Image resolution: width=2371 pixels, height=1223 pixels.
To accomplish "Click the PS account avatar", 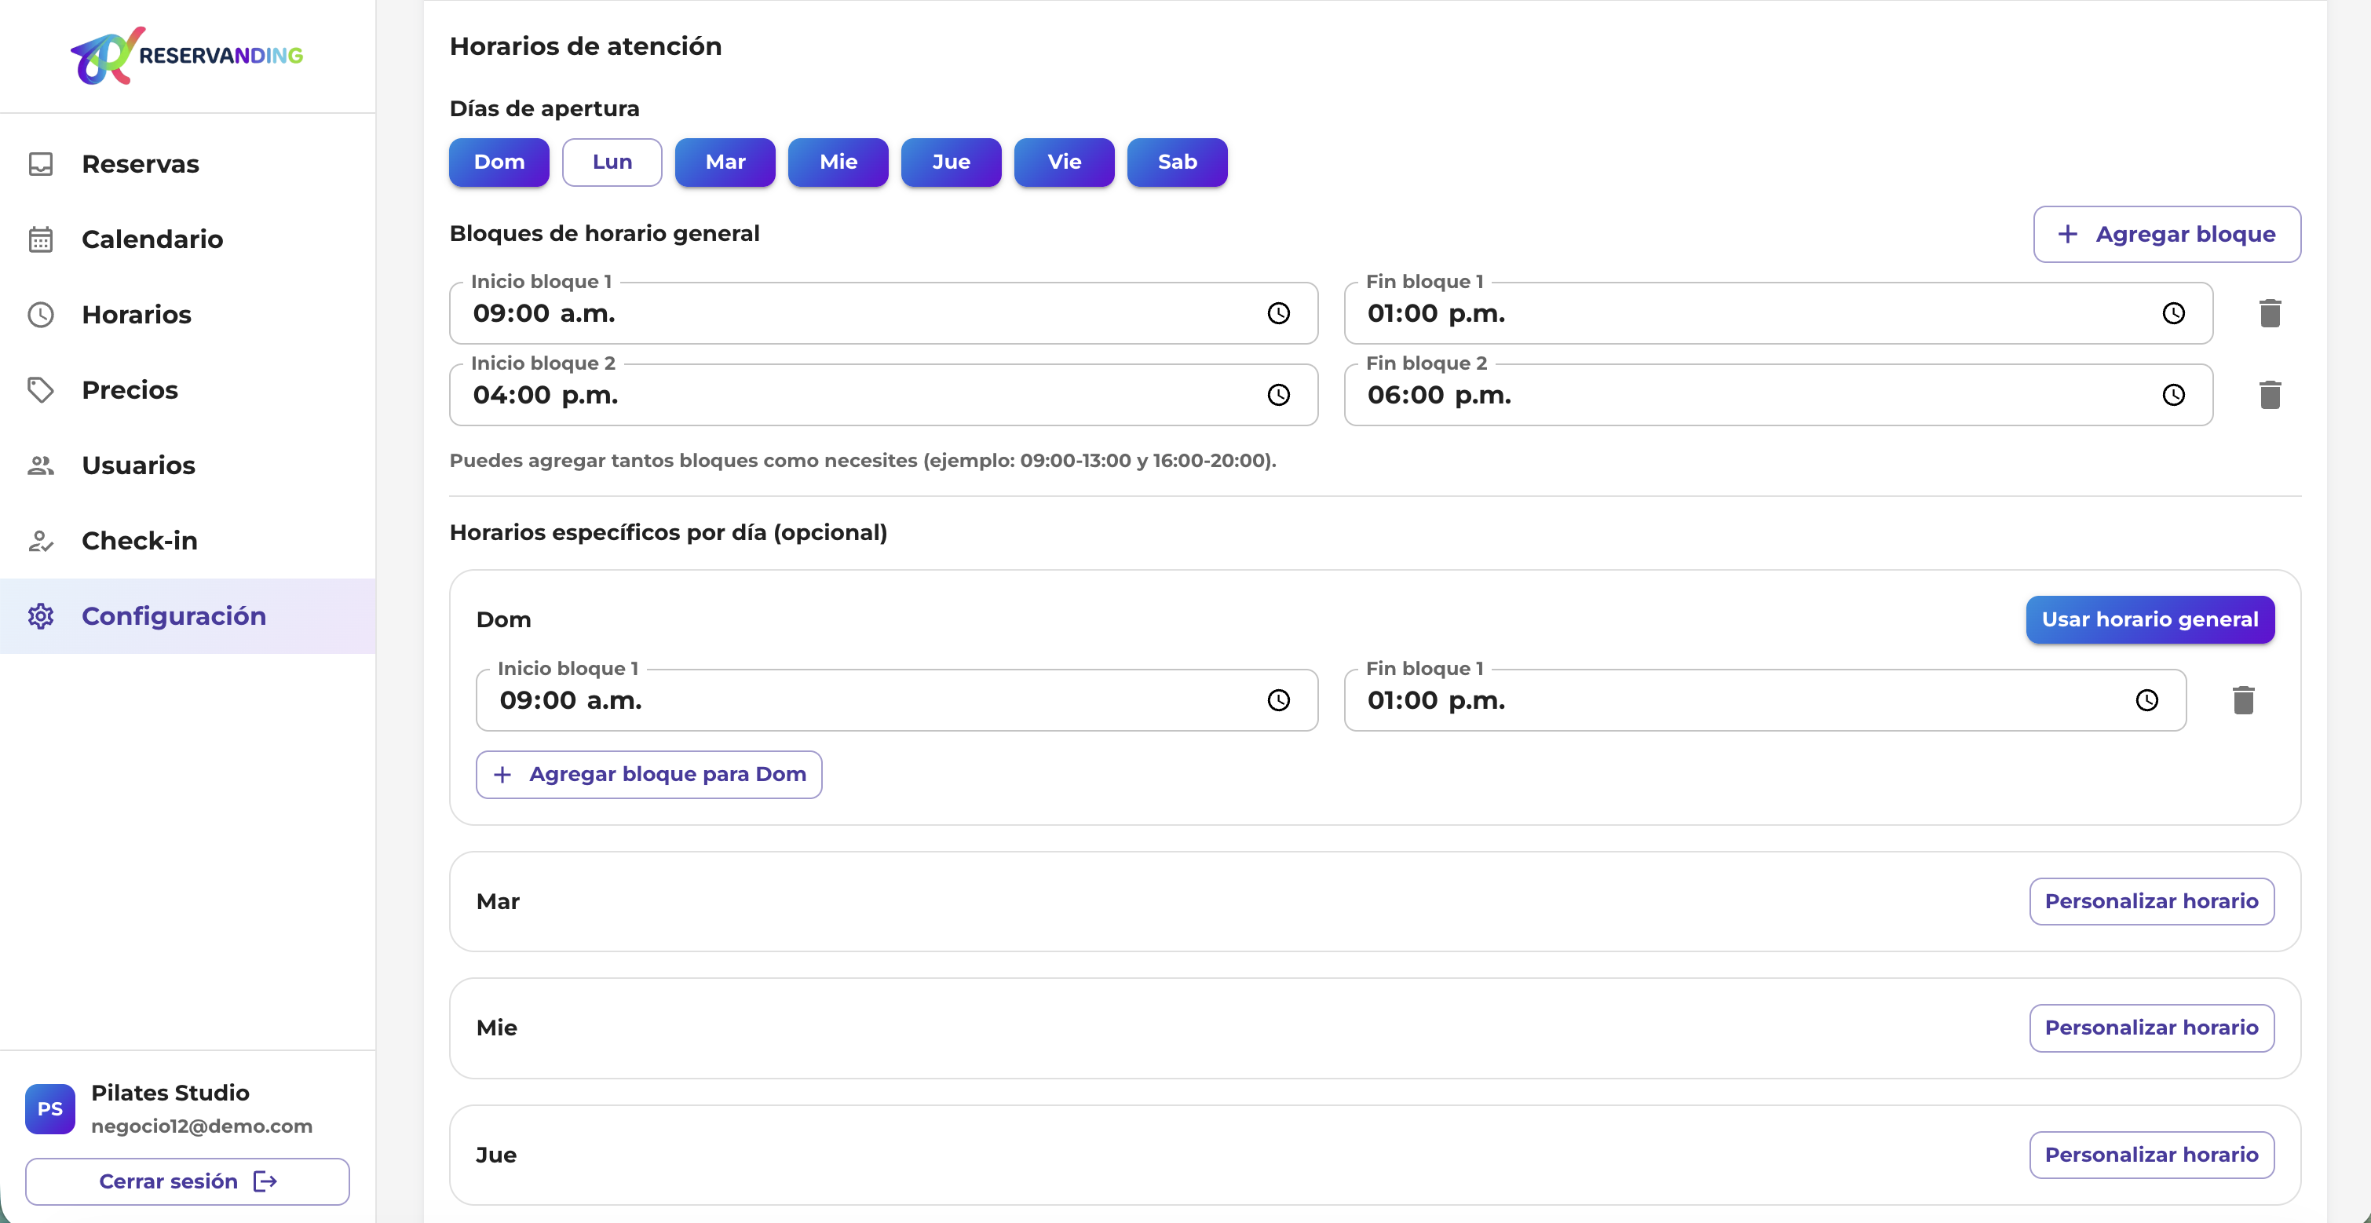I will point(49,1109).
